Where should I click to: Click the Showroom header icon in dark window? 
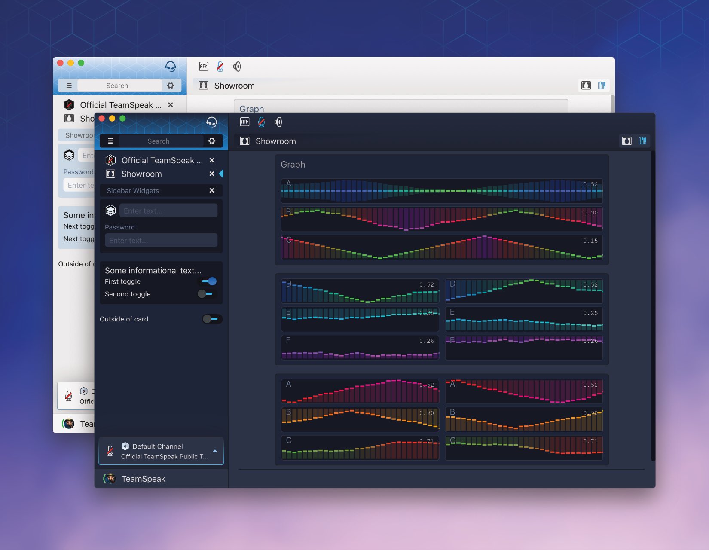pos(245,141)
